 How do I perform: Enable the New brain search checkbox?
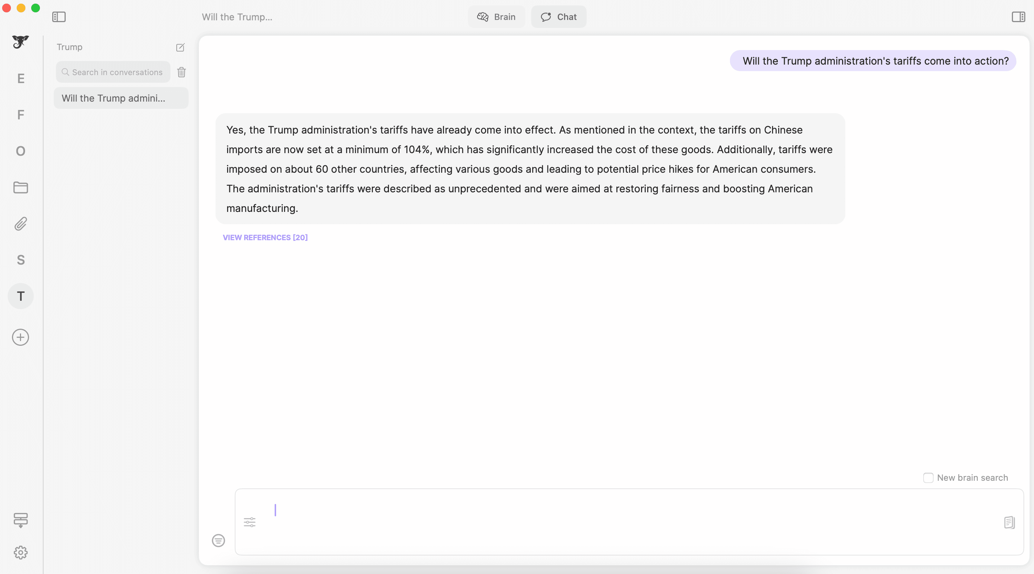[x=928, y=477]
